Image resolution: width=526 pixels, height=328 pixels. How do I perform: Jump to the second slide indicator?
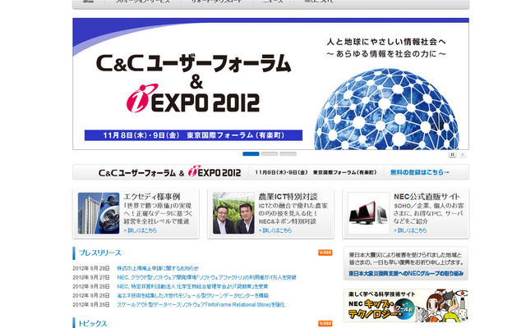[270, 153]
